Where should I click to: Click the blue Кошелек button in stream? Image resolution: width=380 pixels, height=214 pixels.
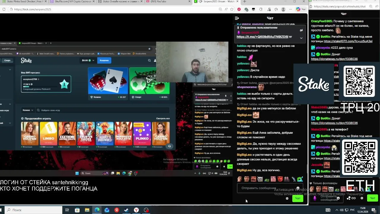point(104,60)
